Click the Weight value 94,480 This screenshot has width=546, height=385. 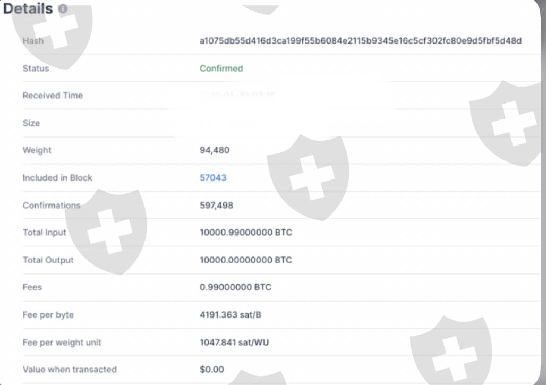click(215, 150)
